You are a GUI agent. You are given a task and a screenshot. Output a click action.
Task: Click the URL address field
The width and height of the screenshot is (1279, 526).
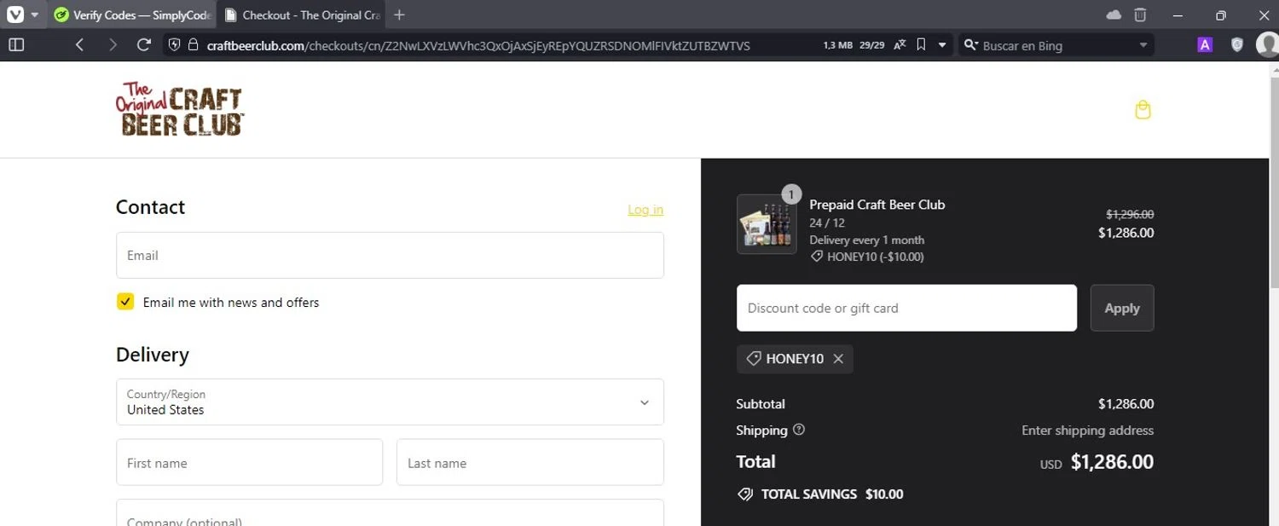[x=477, y=45]
